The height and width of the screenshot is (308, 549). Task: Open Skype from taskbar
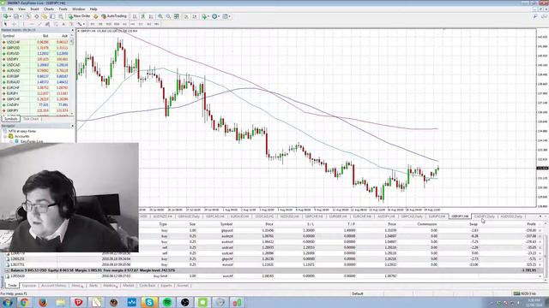coord(149,302)
